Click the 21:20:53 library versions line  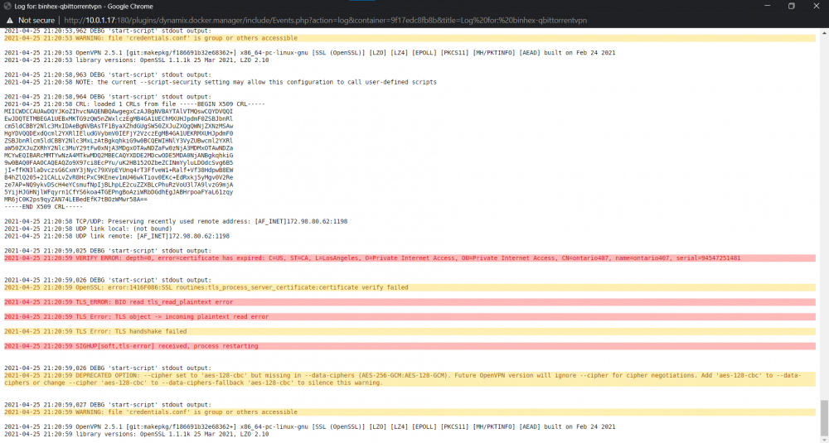pyautogui.click(x=137, y=60)
